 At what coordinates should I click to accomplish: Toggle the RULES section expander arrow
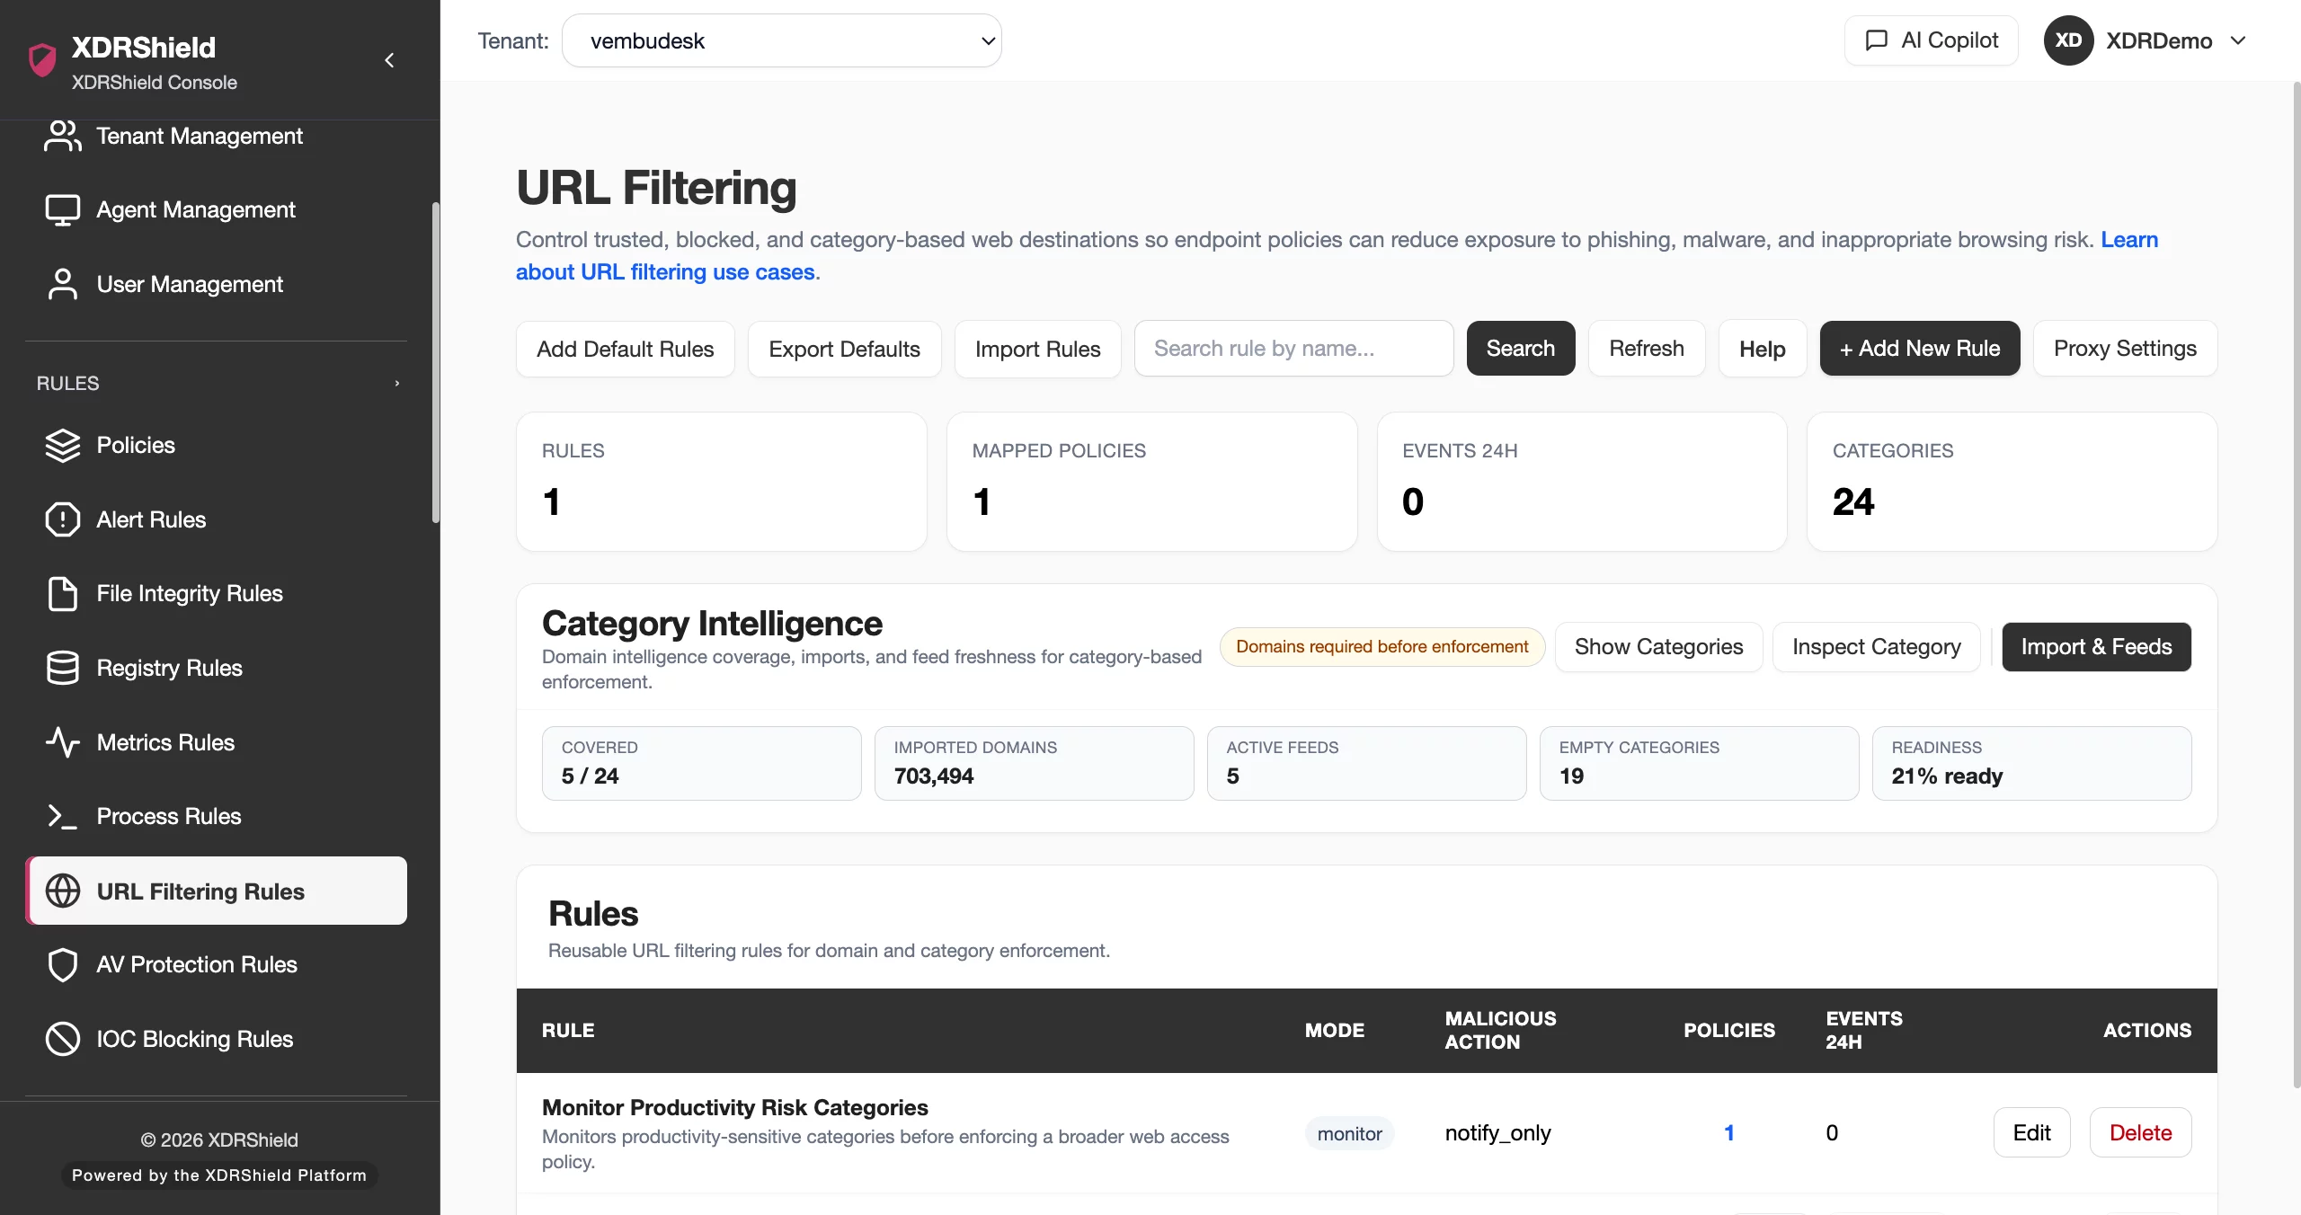pos(397,384)
